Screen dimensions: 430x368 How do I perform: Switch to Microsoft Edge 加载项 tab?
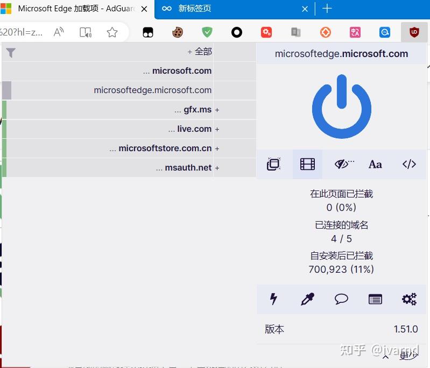click(74, 9)
